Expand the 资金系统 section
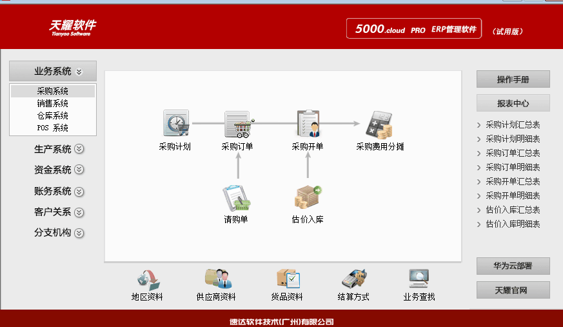 [x=59, y=170]
